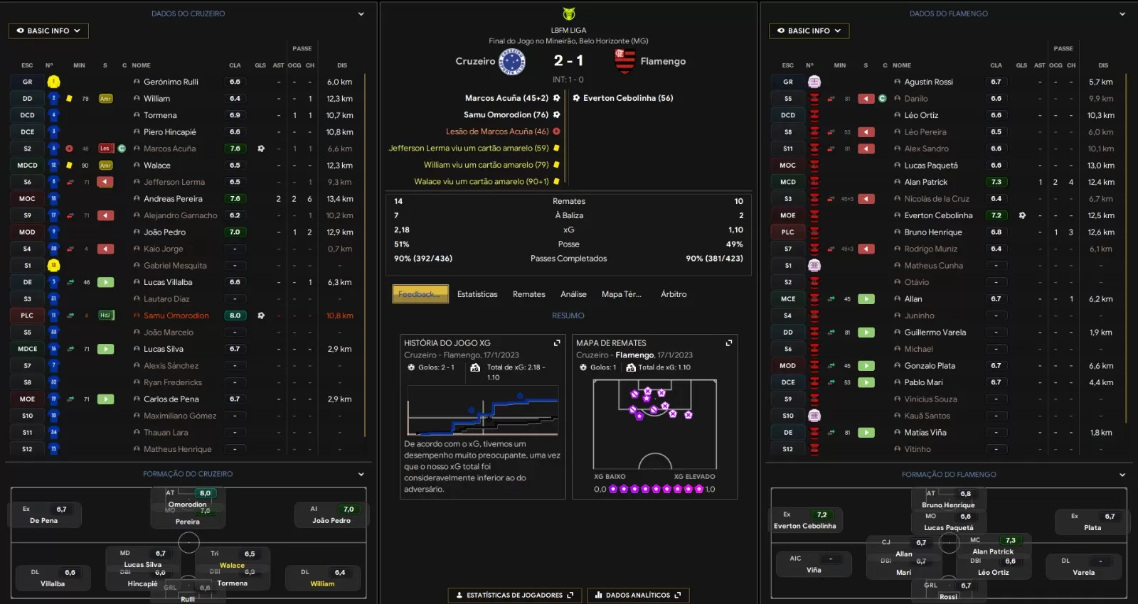Click the green substitution arrow for Guillermo Varela
The image size is (1138, 604).
866,333
